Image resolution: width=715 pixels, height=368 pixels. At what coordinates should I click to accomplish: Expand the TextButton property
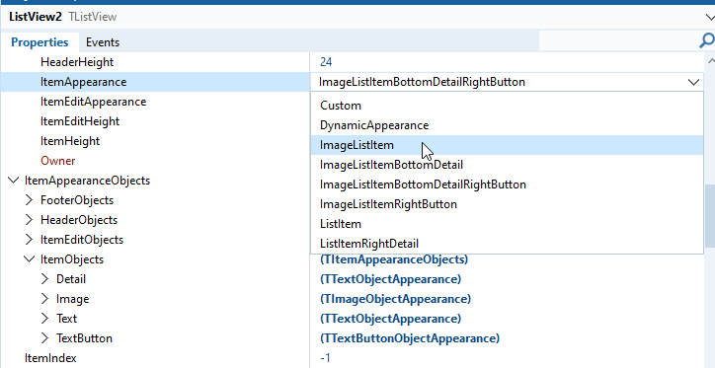pos(44,338)
